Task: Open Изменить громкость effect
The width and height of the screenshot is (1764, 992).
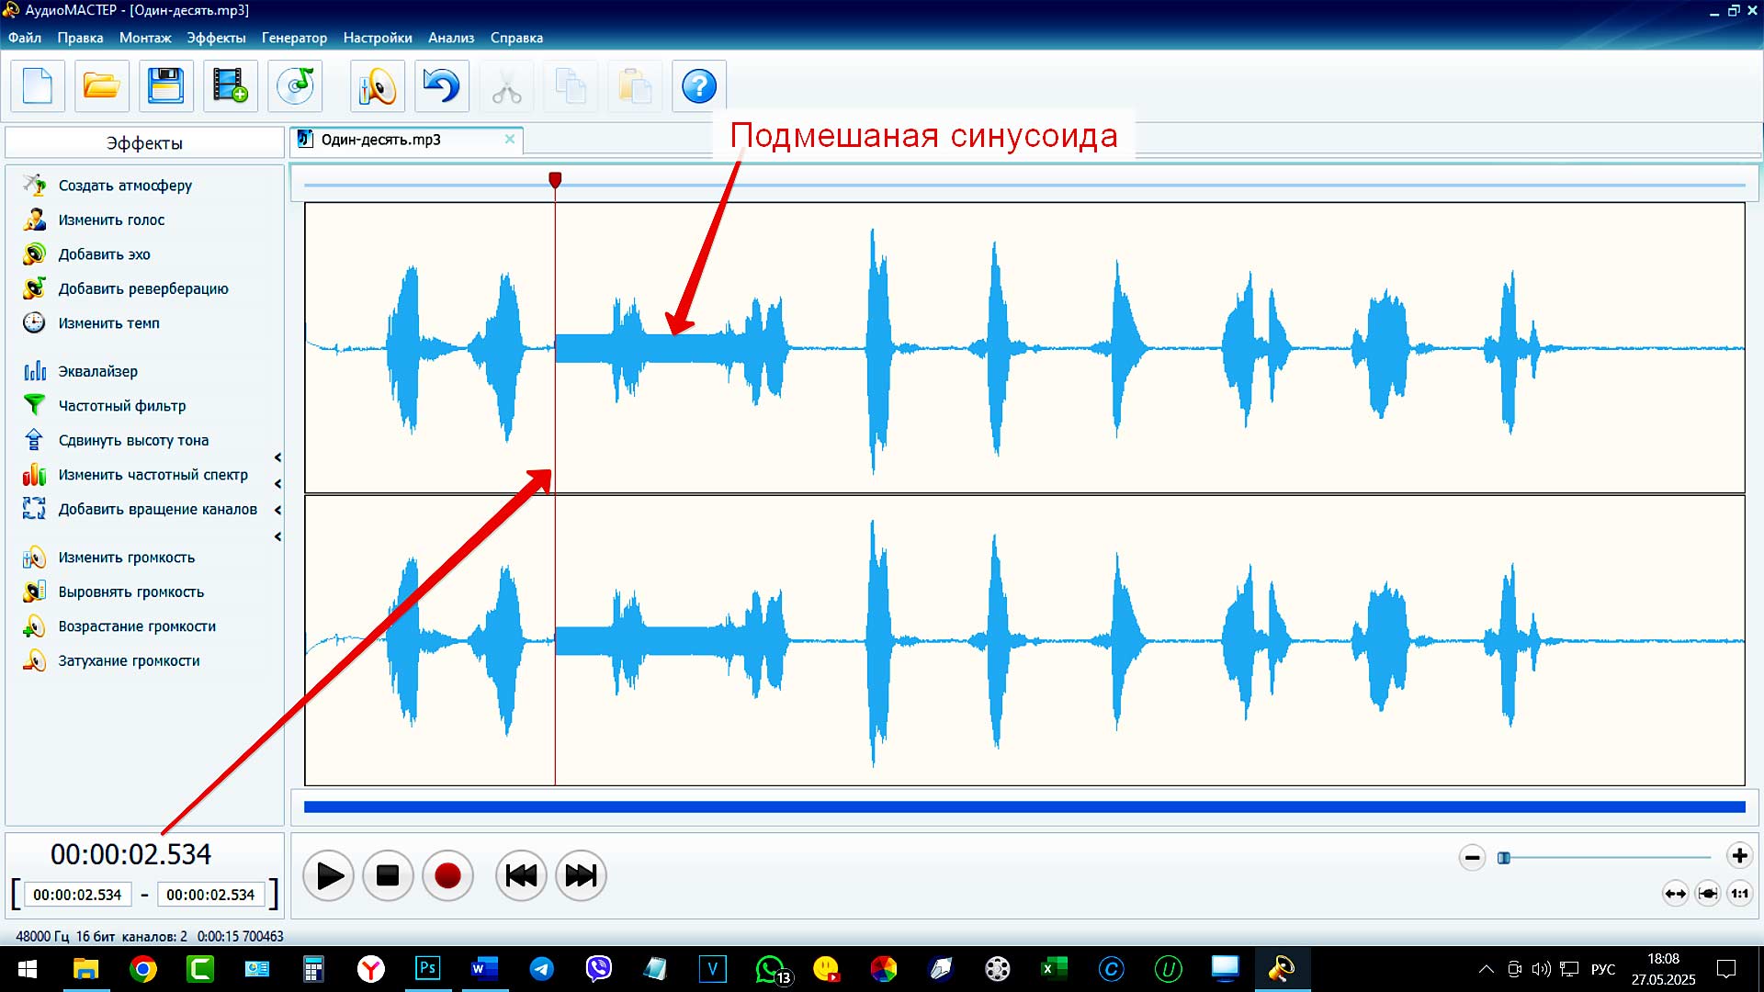Action: click(x=126, y=558)
